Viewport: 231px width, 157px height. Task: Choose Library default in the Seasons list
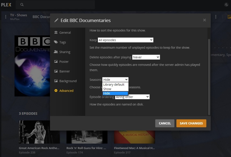point(115,85)
